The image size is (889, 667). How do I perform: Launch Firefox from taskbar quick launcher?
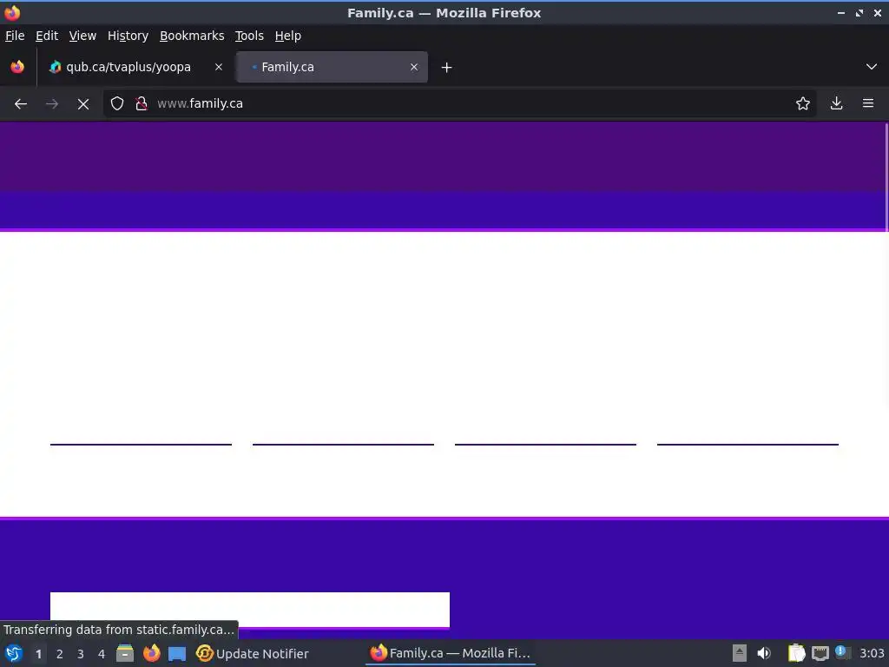[151, 653]
